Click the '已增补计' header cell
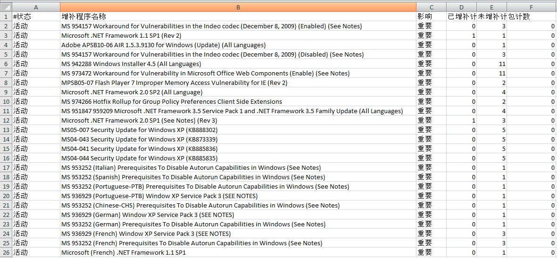557x258 pixels. tap(461, 17)
